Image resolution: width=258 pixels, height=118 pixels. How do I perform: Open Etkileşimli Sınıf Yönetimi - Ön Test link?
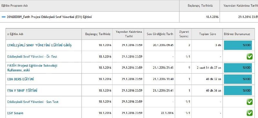pyautogui.click(x=32, y=57)
